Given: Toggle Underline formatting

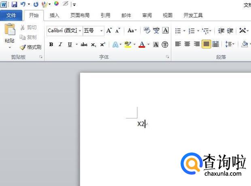Looking at the screenshot, I should (x=70, y=44).
